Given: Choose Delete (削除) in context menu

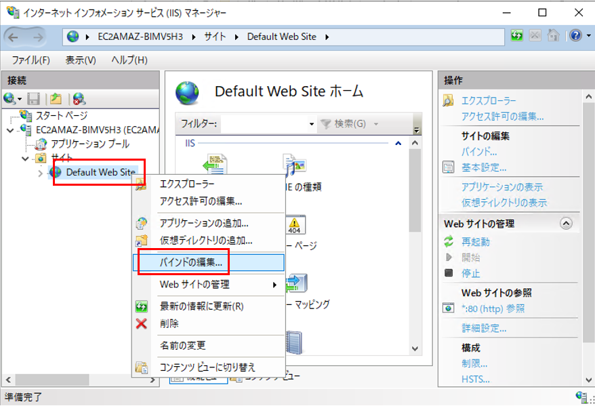Looking at the screenshot, I should pyautogui.click(x=209, y=324).
